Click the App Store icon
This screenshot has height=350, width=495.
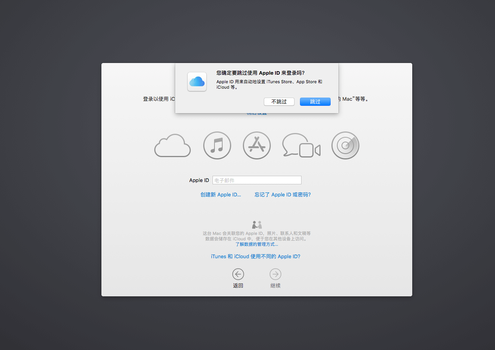pyautogui.click(x=257, y=145)
